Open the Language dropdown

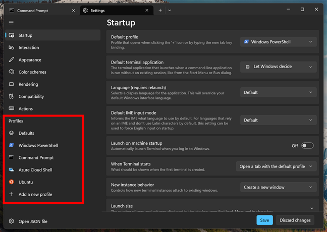[x=279, y=92]
